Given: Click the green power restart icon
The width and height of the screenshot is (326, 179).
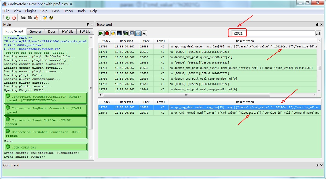Looking at the screenshot, I should click(8, 18).
